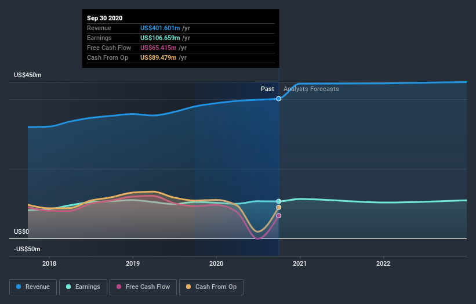Click the blue Revenue data point marker
476x304 pixels.
(278, 99)
